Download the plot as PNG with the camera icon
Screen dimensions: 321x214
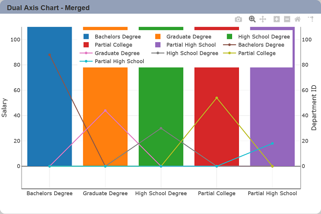[238, 19]
